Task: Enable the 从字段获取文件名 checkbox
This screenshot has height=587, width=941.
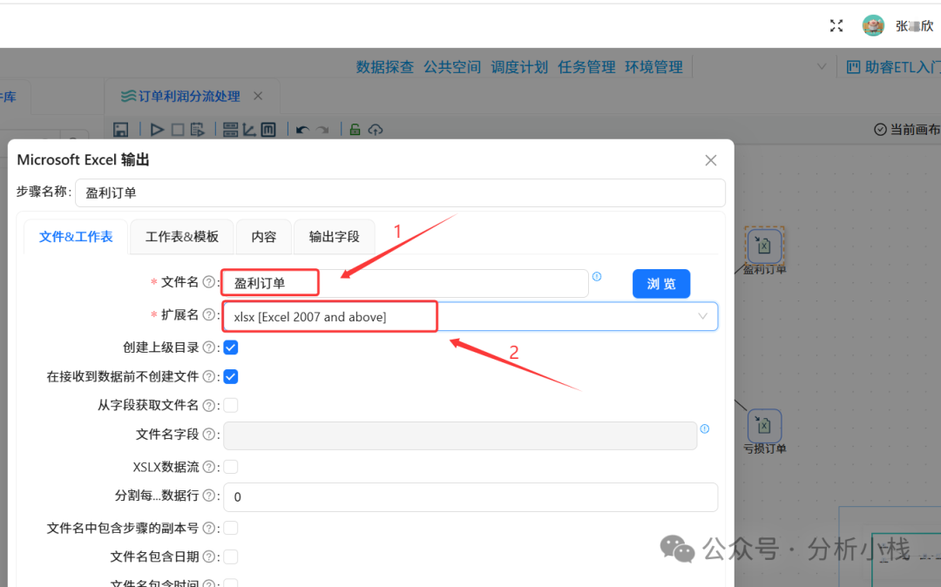Action: point(231,405)
